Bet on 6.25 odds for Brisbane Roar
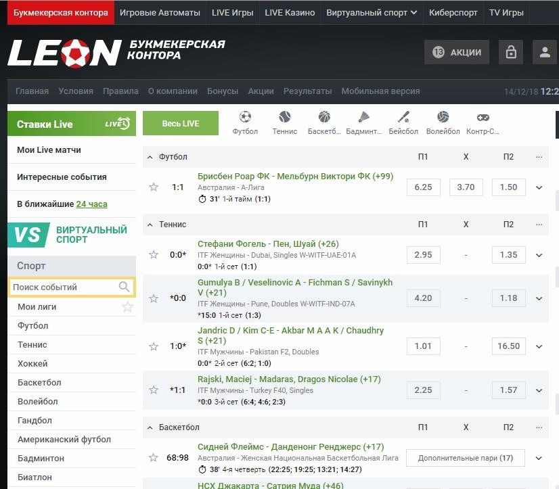This screenshot has height=489, width=559. coord(423,187)
